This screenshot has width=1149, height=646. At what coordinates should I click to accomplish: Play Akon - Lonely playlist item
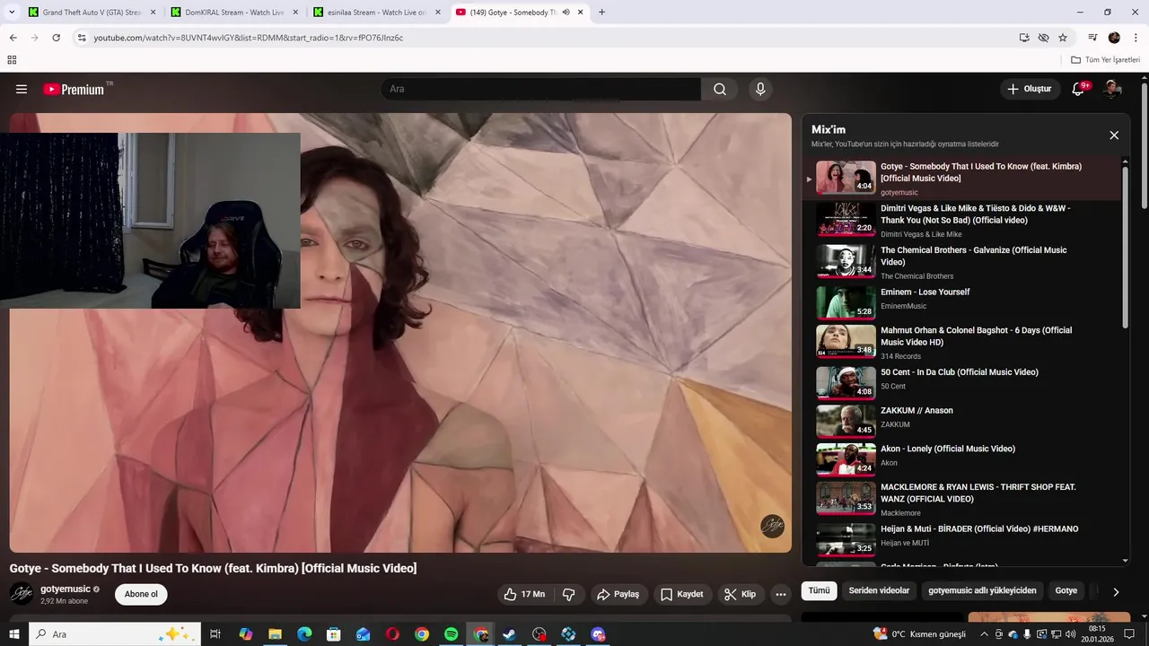point(960,458)
